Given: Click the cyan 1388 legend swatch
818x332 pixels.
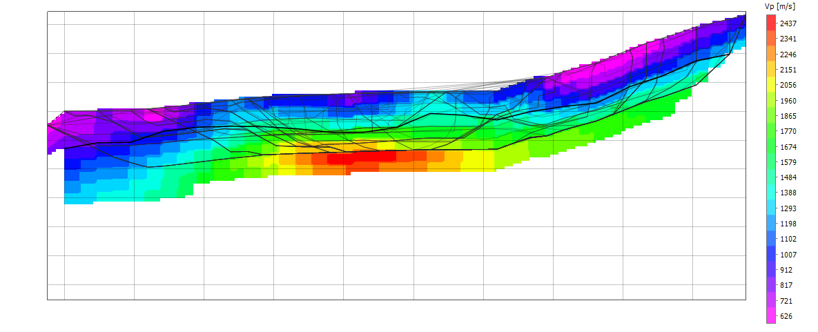Looking at the screenshot, I should click(x=770, y=193).
